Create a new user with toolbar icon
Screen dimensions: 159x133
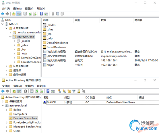[59, 91]
